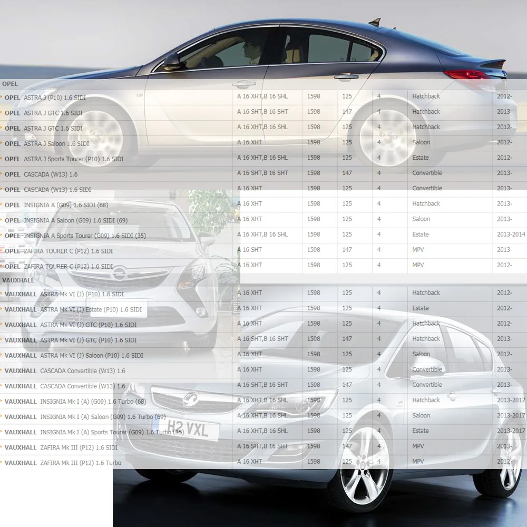
Task: Click 1598 in OPEL ASTRA J Saloon row
Action: point(314,142)
